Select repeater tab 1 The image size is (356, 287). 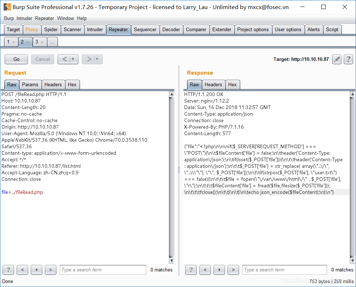pos(8,42)
